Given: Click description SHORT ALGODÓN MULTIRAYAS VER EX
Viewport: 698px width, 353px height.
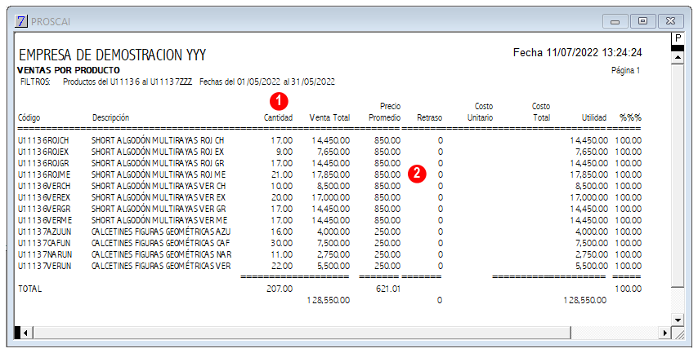Looking at the screenshot, I should click(159, 197).
